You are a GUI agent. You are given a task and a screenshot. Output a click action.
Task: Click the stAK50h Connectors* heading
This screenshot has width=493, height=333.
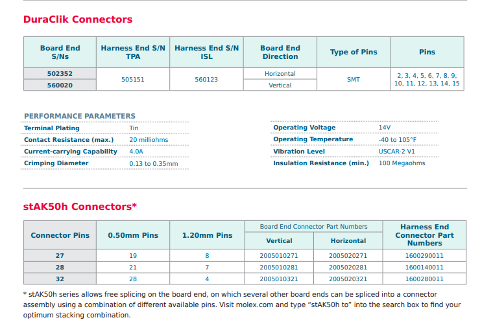tap(80, 207)
